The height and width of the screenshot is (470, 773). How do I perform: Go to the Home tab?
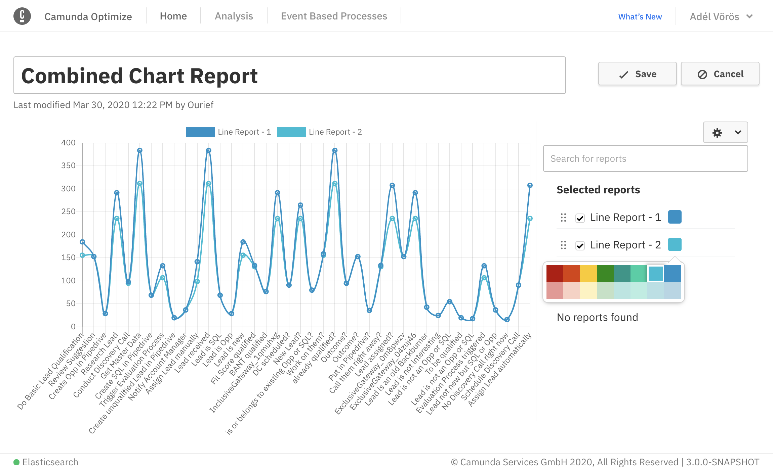[x=173, y=16]
